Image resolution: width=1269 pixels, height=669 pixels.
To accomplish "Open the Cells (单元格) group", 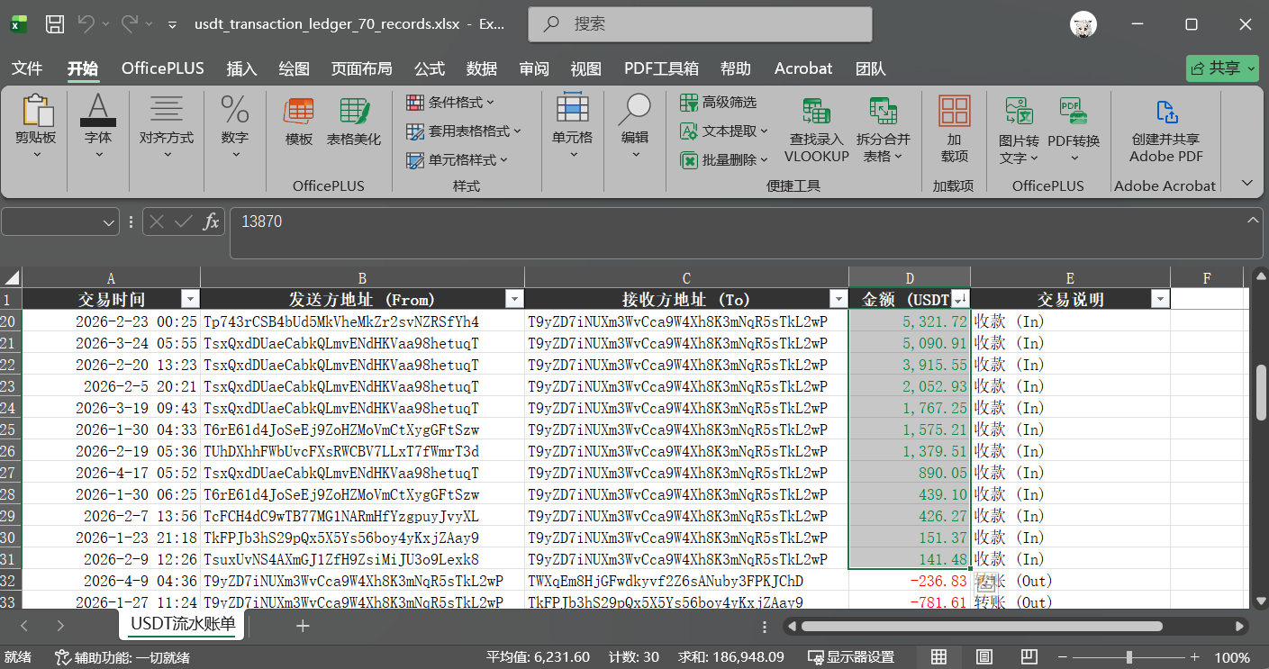I will pyautogui.click(x=573, y=127).
